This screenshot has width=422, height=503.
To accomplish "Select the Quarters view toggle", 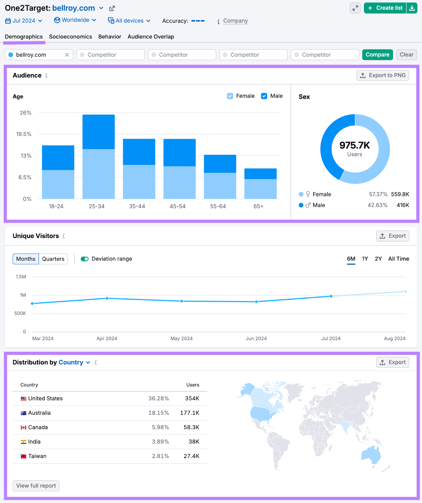I will 53,259.
